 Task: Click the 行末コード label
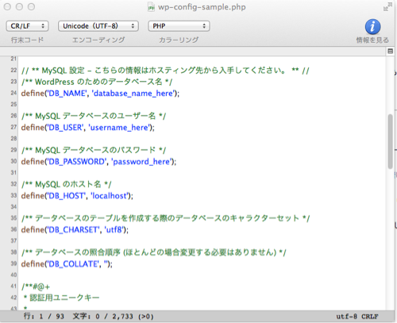coord(27,40)
